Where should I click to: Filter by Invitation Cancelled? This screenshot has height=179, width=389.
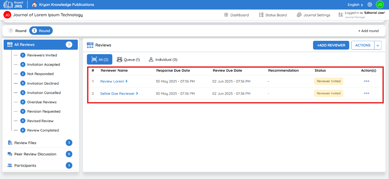point(44,93)
